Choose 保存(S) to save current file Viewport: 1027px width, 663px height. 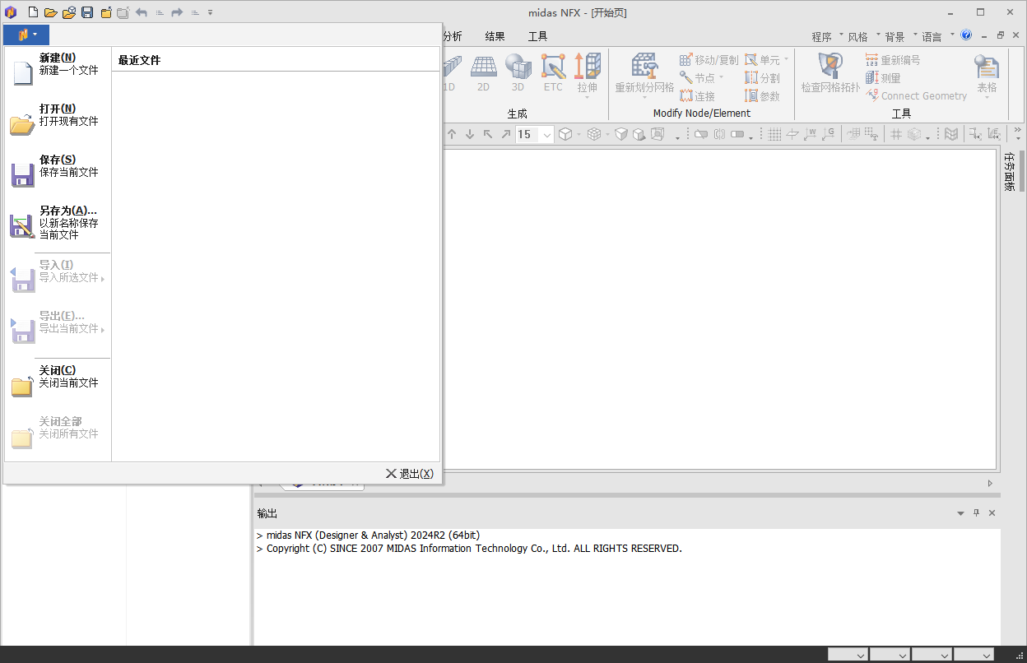pos(58,169)
